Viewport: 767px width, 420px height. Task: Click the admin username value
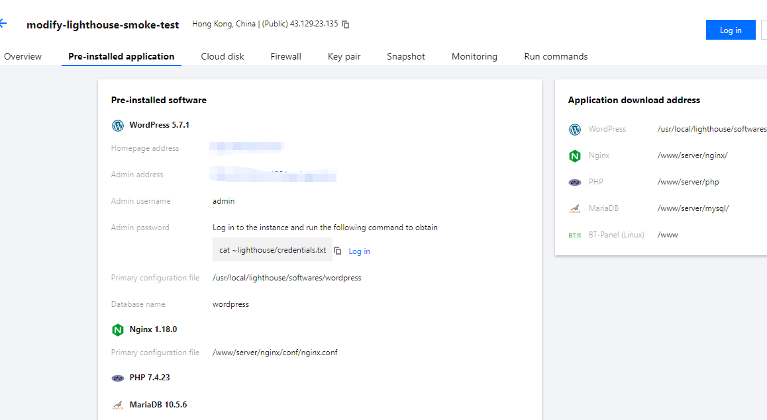tap(224, 200)
